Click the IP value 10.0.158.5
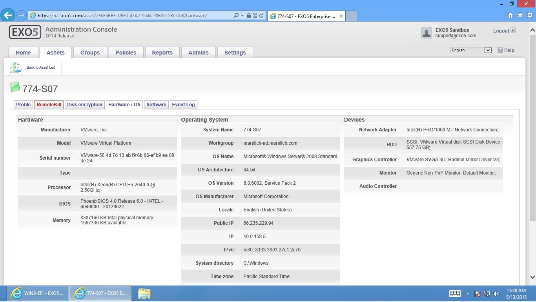536x302 pixels. pyautogui.click(x=254, y=237)
